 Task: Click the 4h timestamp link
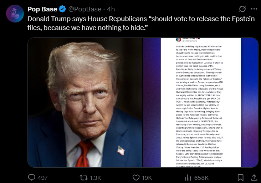click(111, 9)
